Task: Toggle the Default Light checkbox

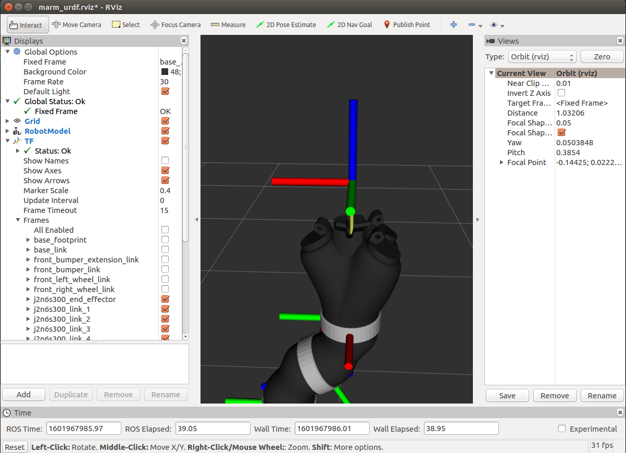Action: pos(165,91)
